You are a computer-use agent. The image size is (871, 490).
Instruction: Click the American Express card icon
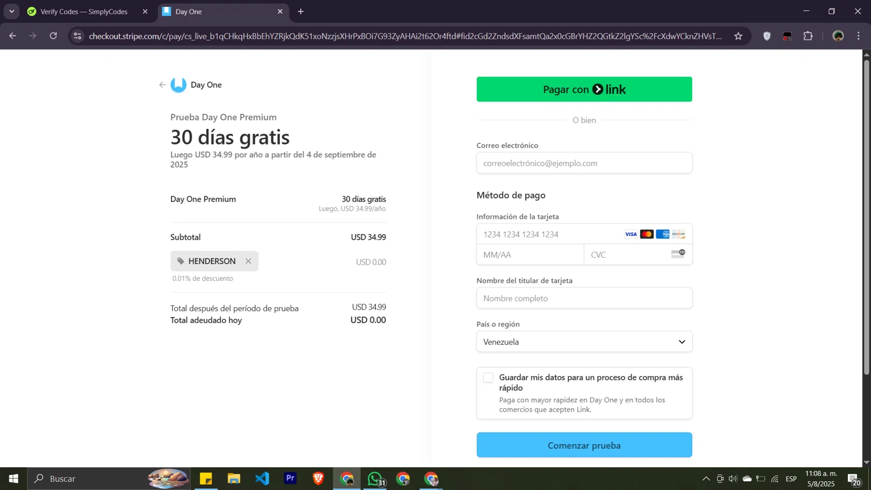[x=663, y=234]
